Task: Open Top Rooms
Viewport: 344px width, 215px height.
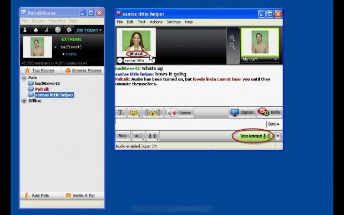Action: click(40, 70)
